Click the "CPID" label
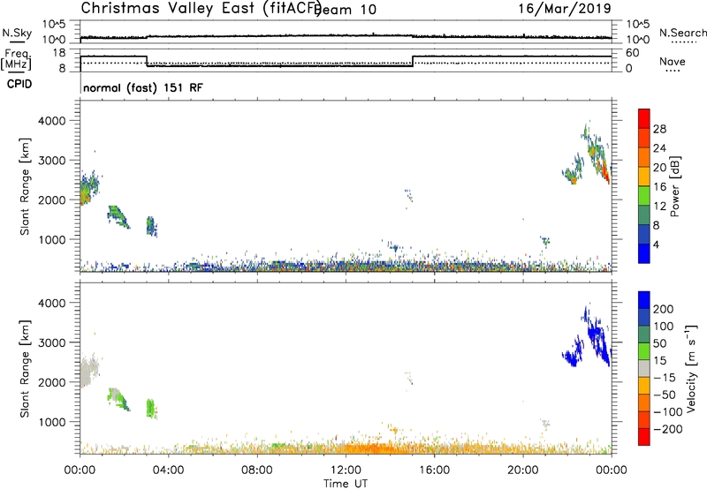 pos(19,84)
